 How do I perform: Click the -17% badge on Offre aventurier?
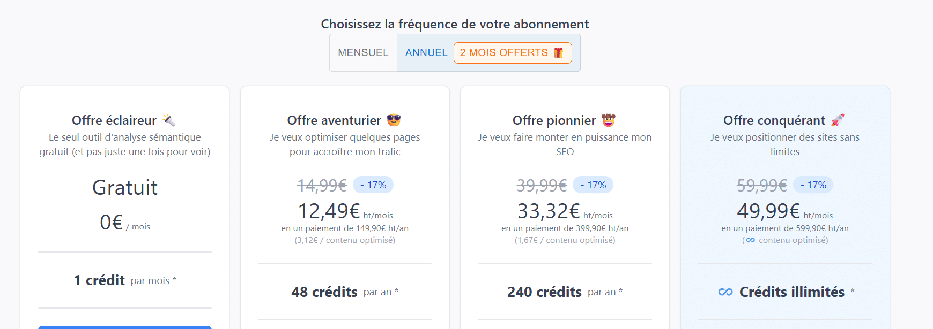pos(373,185)
